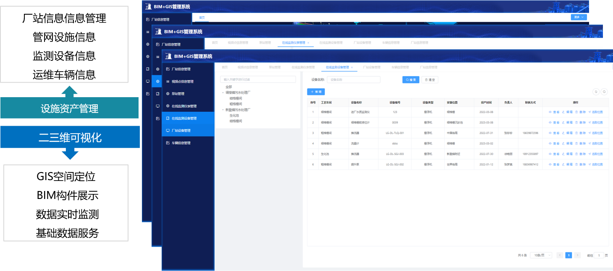The height and width of the screenshot is (271, 613).
Task: Click the 查看 eye icon in row 1
Action: pyautogui.click(x=550, y=112)
